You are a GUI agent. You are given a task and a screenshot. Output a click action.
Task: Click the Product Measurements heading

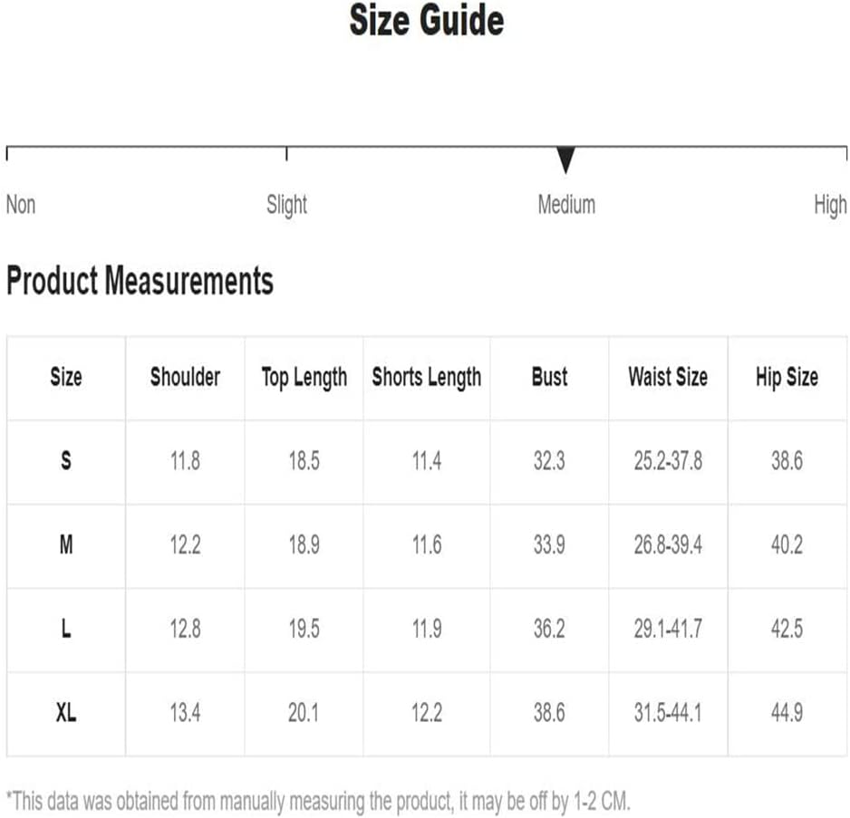[140, 281]
